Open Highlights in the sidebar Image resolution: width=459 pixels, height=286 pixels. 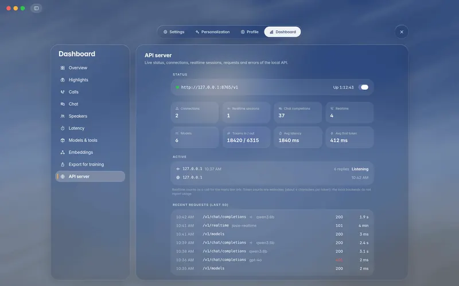[x=90, y=80]
